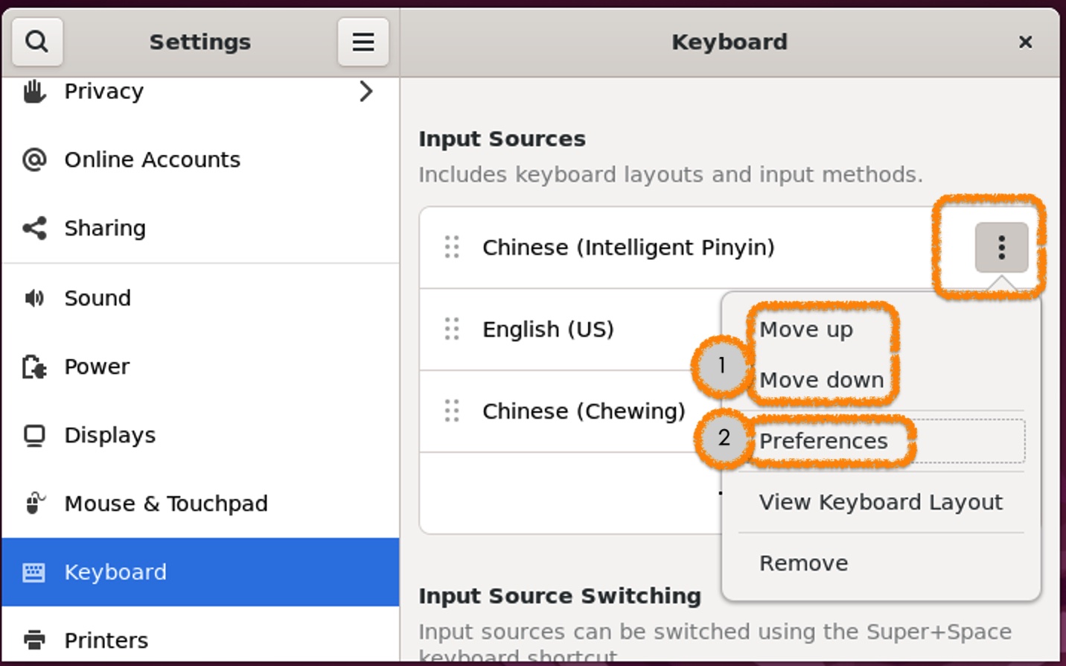1066x666 pixels.
Task: Click Remove to delete the input source
Action: click(x=803, y=563)
